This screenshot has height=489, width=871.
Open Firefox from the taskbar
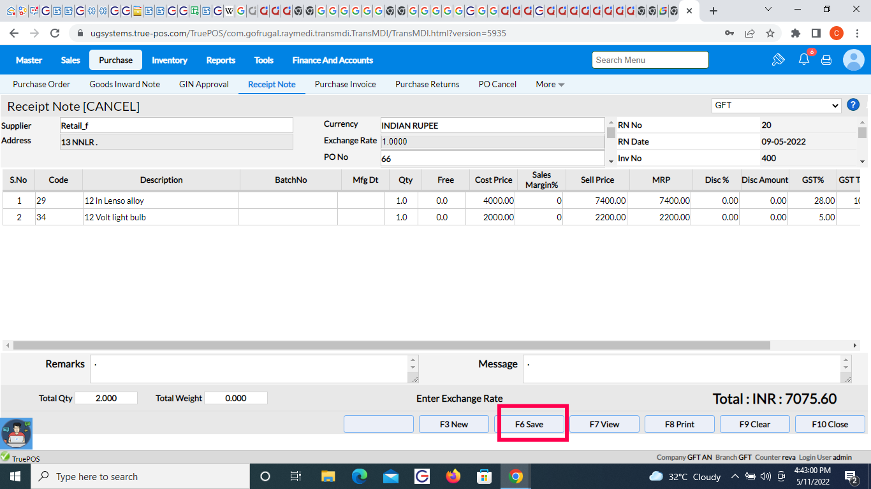(x=453, y=476)
